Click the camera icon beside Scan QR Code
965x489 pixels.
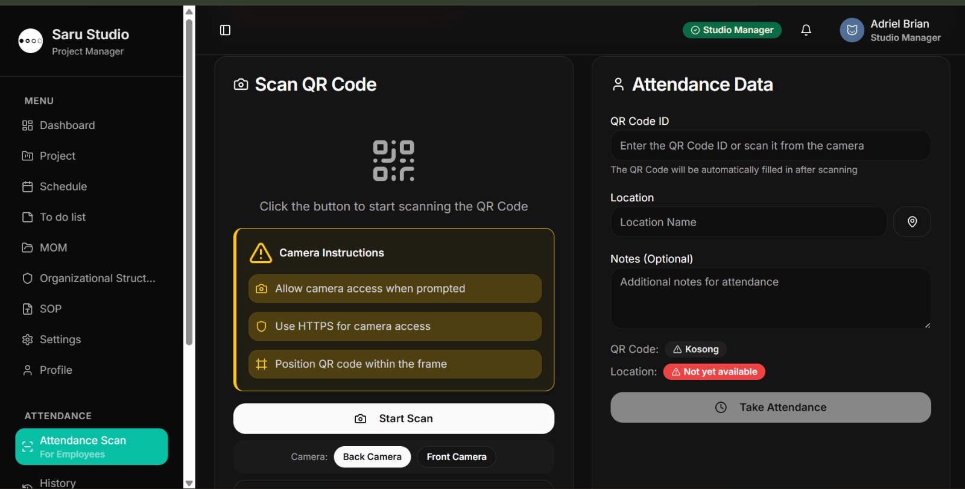[x=241, y=84]
